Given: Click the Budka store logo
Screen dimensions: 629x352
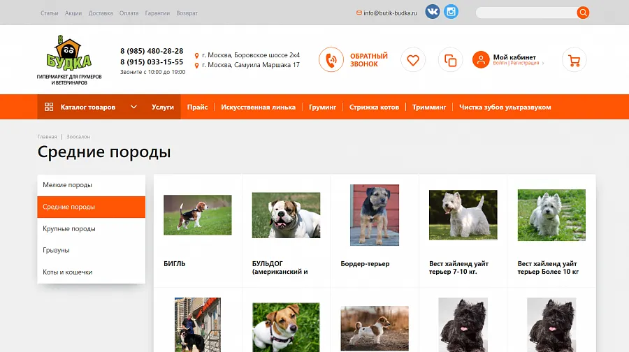Looking at the screenshot, I should [x=69, y=60].
